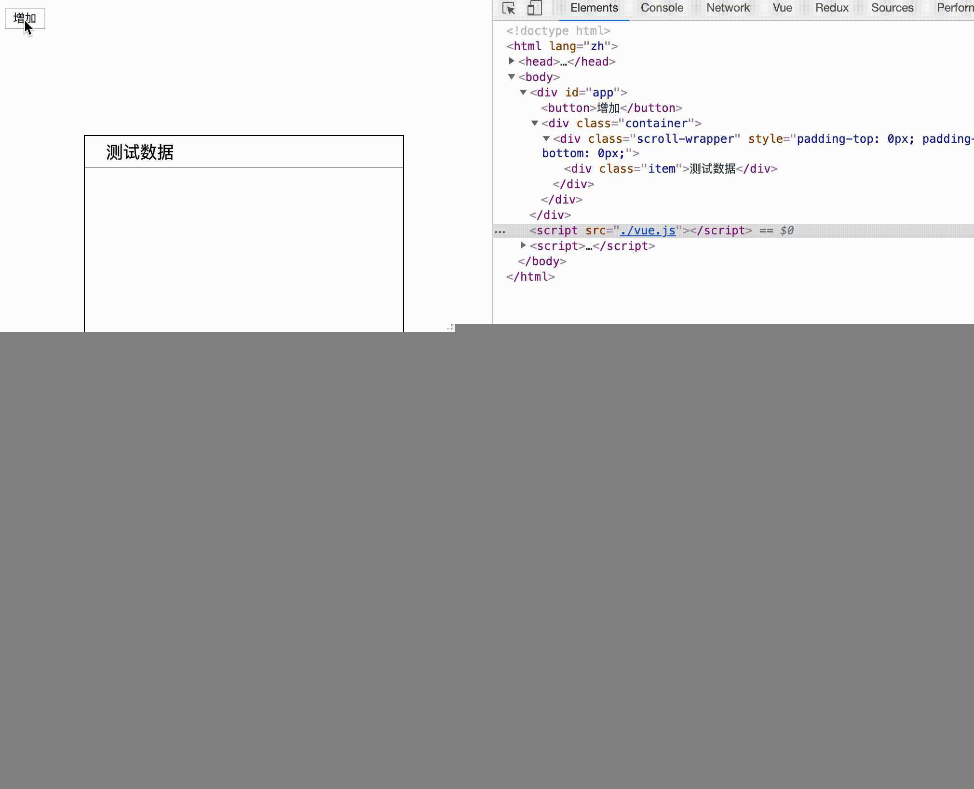974x789 pixels.
Task: Select the closing </body> tag line
Action: click(542, 261)
